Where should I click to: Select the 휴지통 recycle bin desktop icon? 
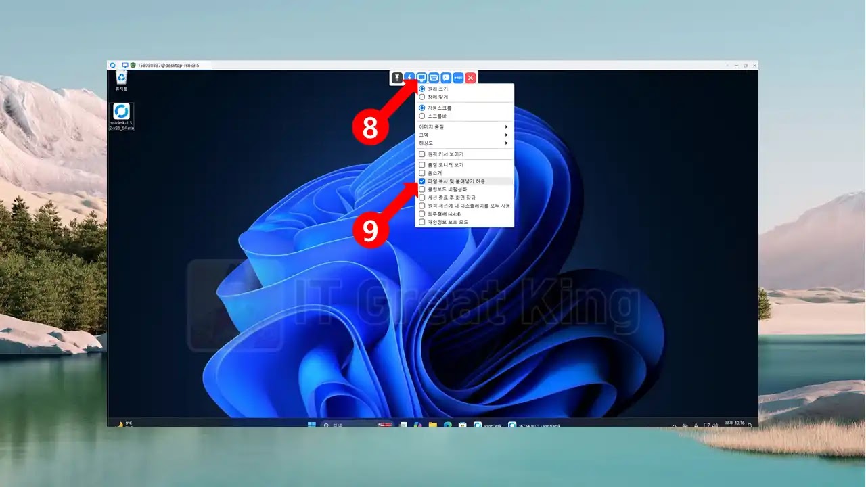[x=122, y=80]
